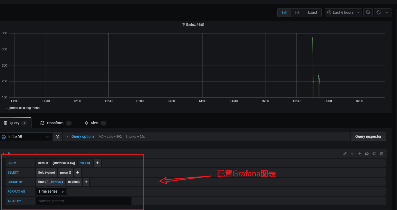397x210 pixels.
Task: Click the WHERE label in FROM row
Action: pyautogui.click(x=85, y=163)
